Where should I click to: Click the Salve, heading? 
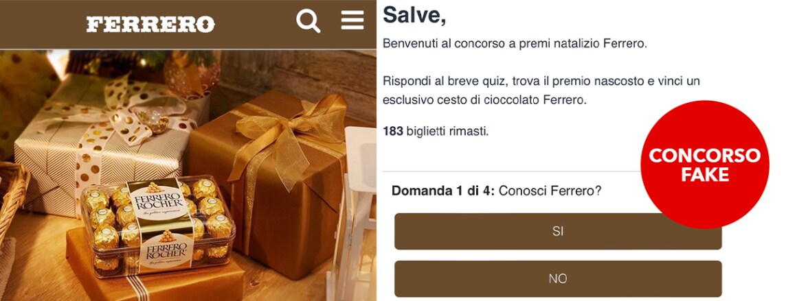tap(414, 15)
